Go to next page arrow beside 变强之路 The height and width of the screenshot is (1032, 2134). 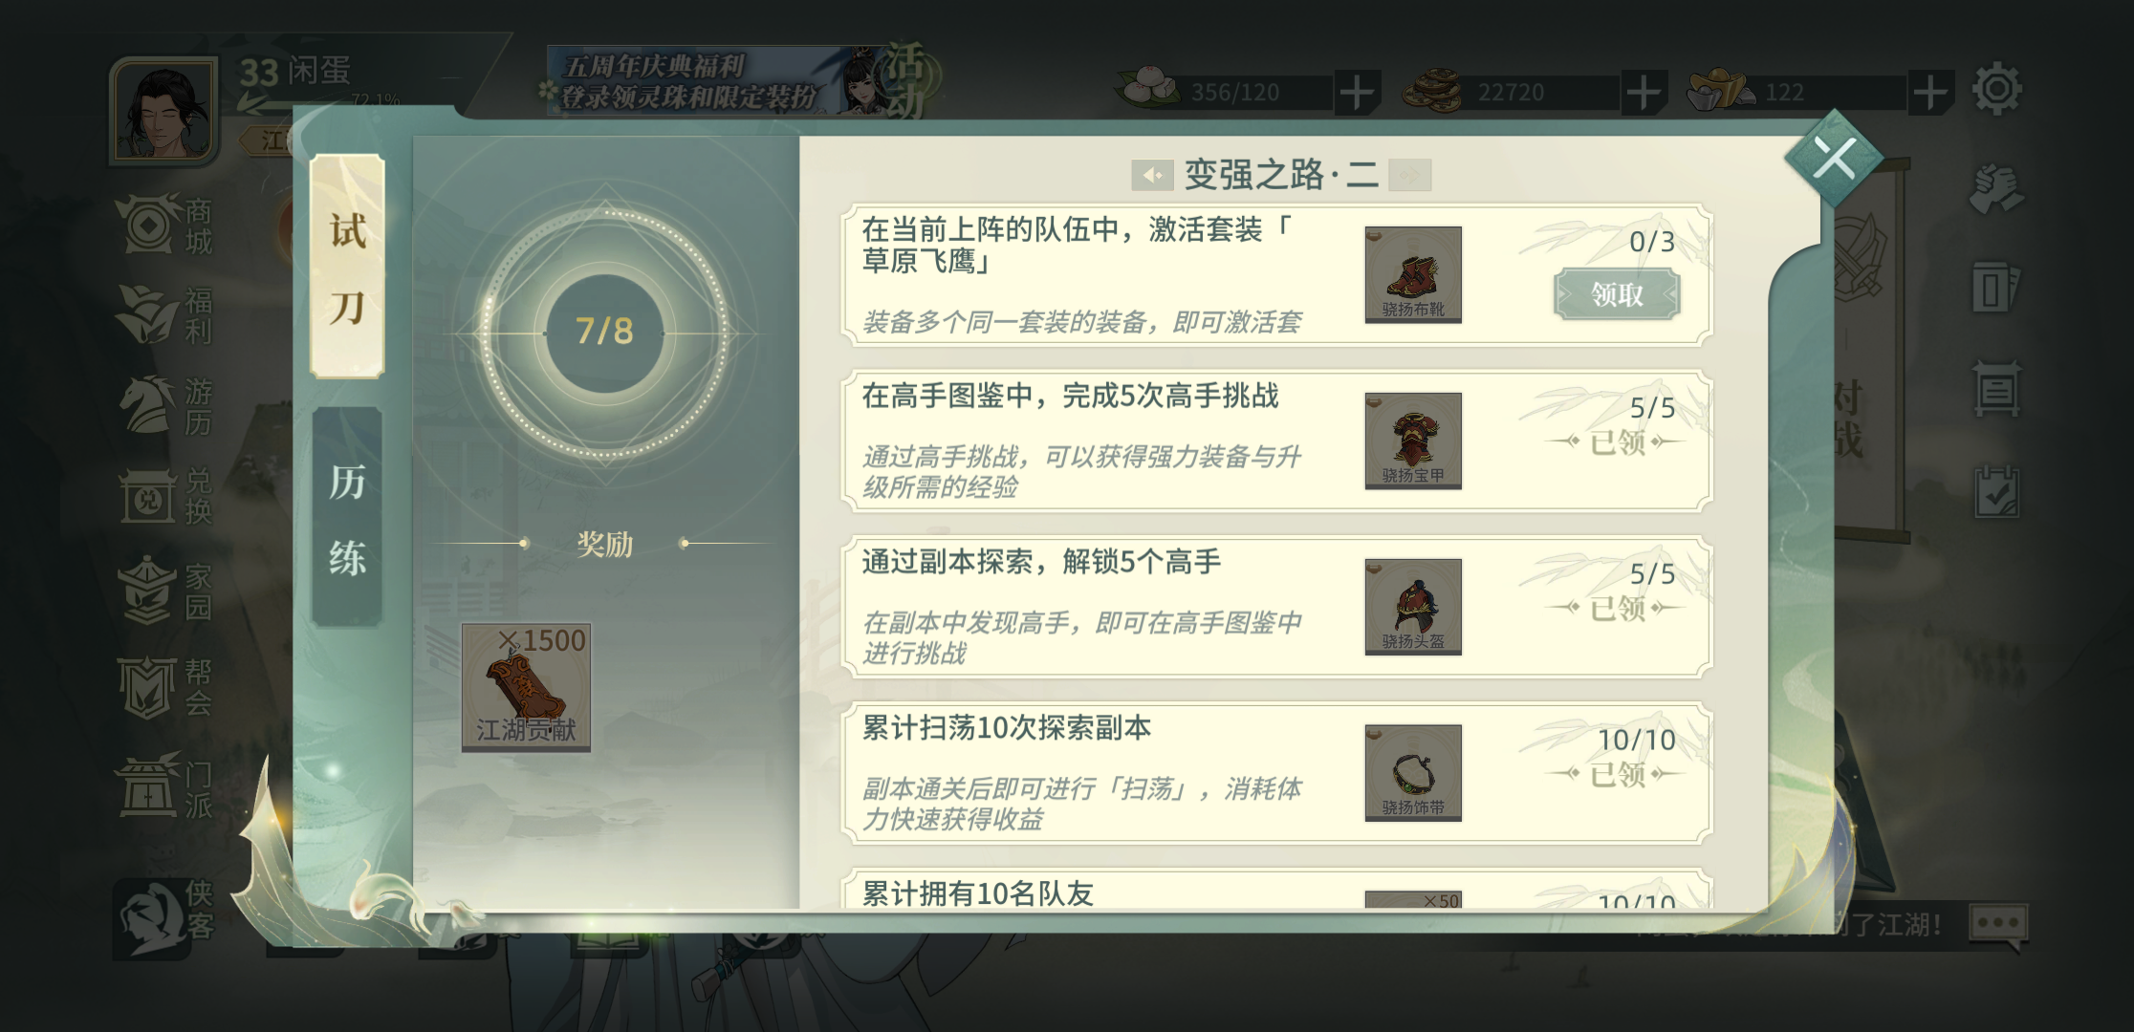pyautogui.click(x=1409, y=175)
